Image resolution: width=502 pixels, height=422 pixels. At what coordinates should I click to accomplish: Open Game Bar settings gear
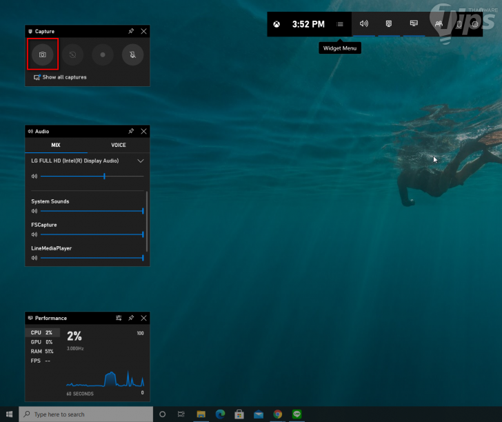(475, 24)
